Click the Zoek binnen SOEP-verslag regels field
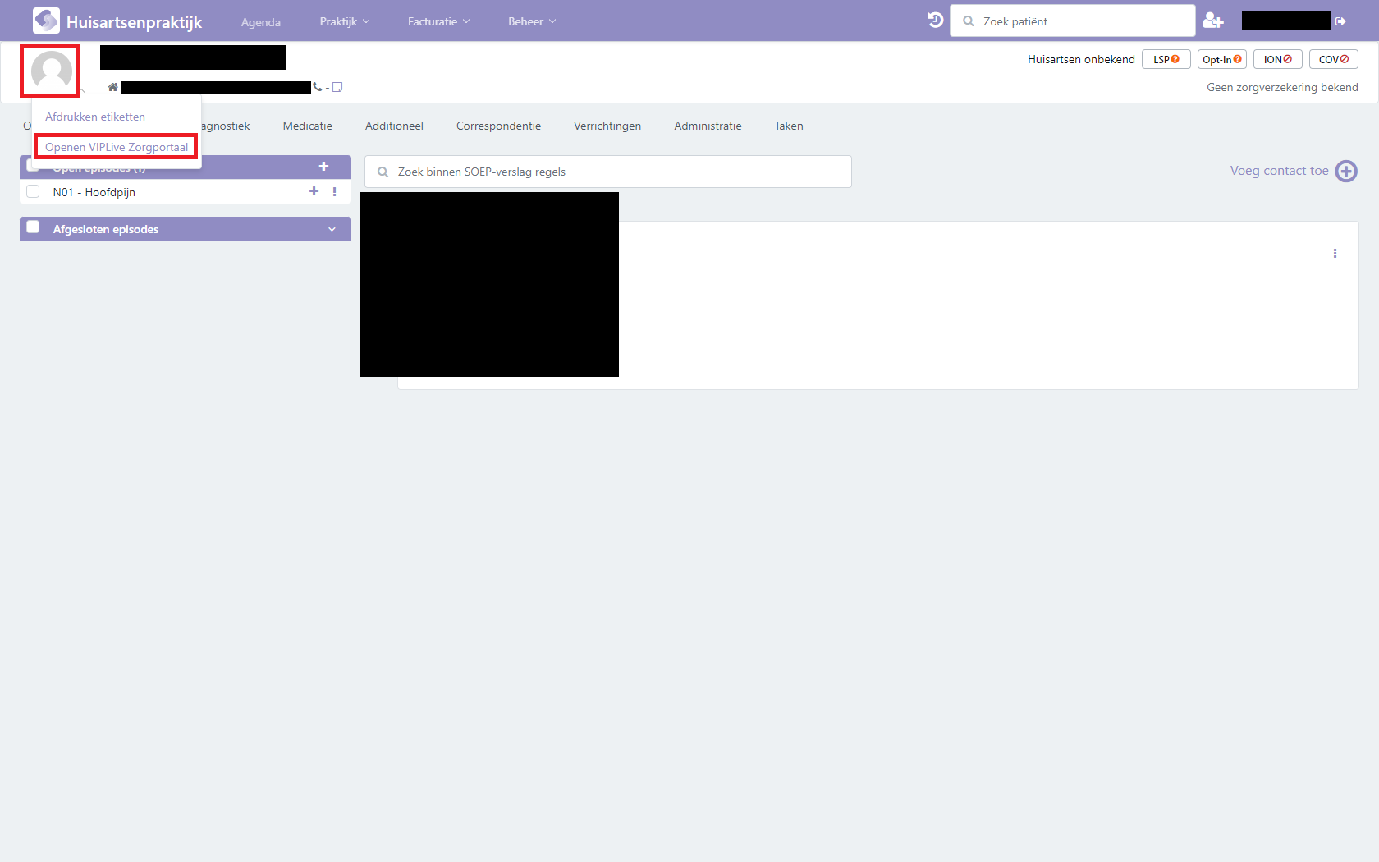Image resolution: width=1379 pixels, height=862 pixels. [608, 172]
